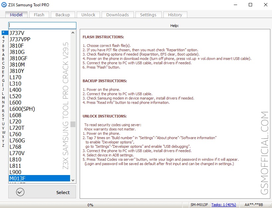Click the model list scroll up arrow

click(x=73, y=33)
